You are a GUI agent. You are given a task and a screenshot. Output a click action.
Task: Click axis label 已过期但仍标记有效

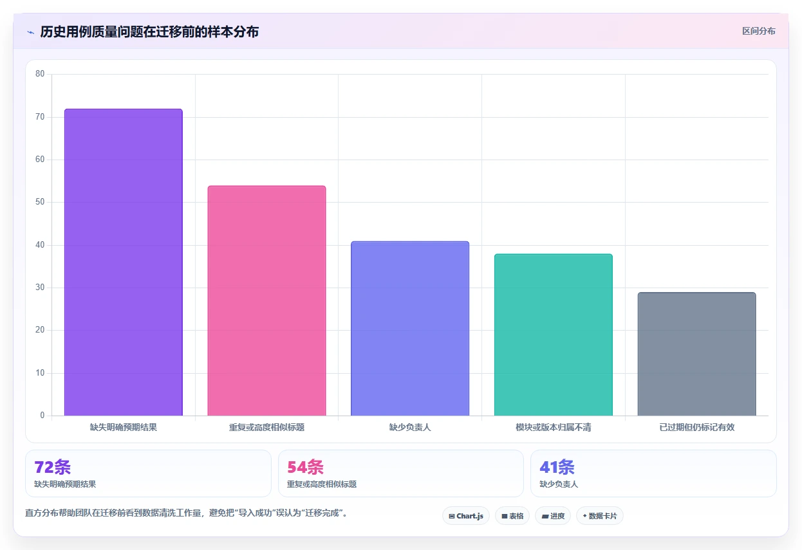pyautogui.click(x=697, y=427)
